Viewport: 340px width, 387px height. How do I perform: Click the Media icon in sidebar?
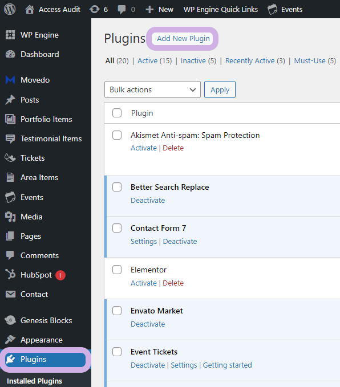click(10, 217)
